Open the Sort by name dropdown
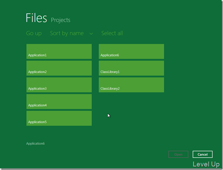The height and width of the screenshot is (170, 223). pos(72,33)
